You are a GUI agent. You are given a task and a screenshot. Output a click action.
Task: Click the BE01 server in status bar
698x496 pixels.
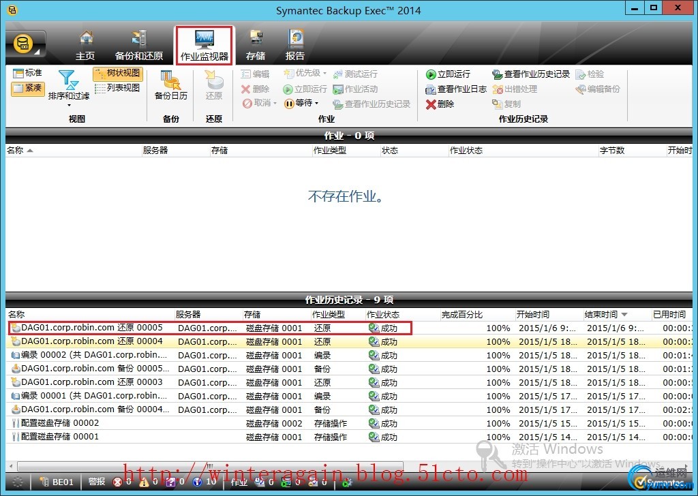(x=56, y=482)
